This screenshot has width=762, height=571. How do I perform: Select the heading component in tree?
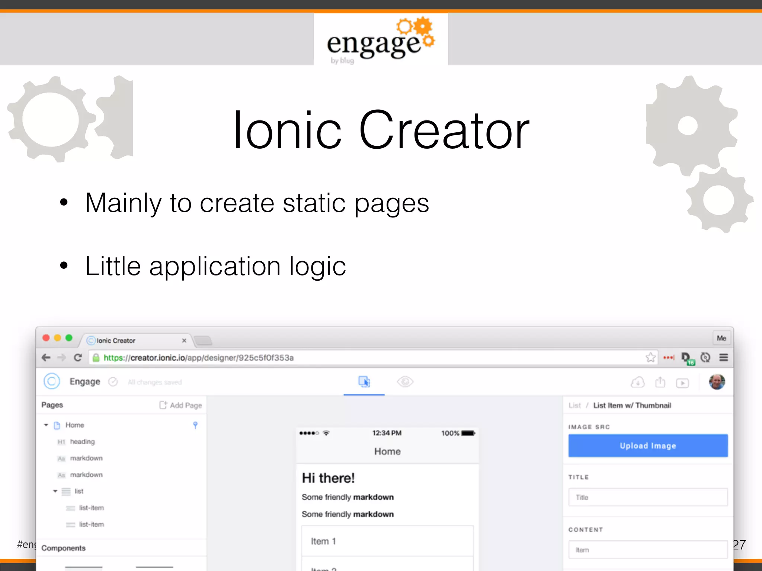(x=82, y=442)
